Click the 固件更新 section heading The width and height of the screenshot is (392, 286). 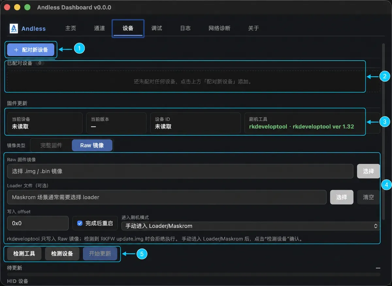pyautogui.click(x=17, y=103)
